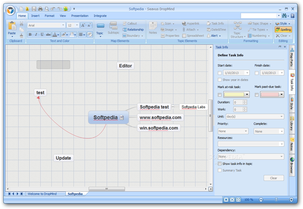
Task: Open the Map Parts side panel
Action: coord(292,57)
